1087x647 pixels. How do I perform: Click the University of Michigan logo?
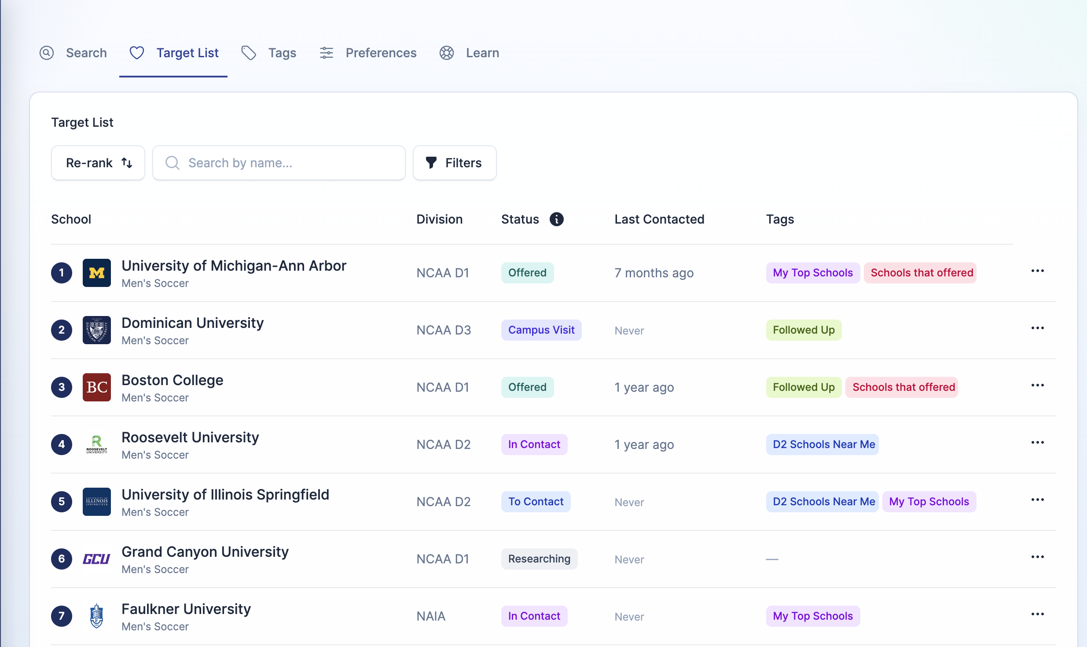[97, 273]
